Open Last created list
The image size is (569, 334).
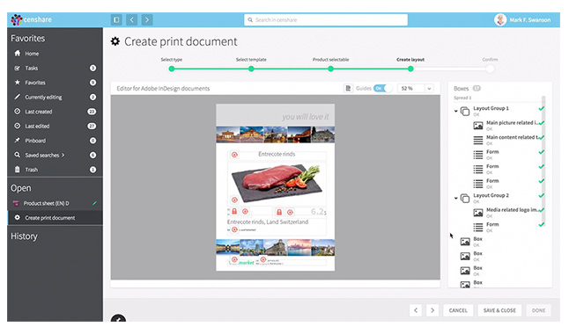point(38,112)
